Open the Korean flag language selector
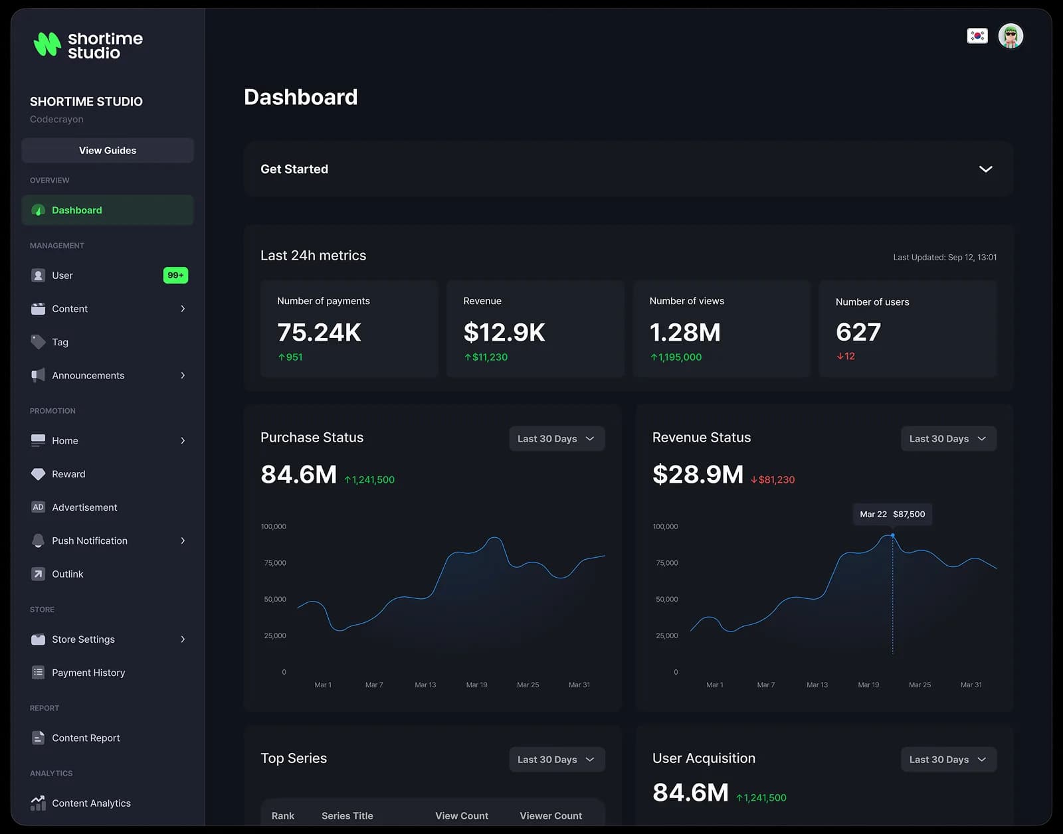This screenshot has width=1063, height=834. point(977,36)
